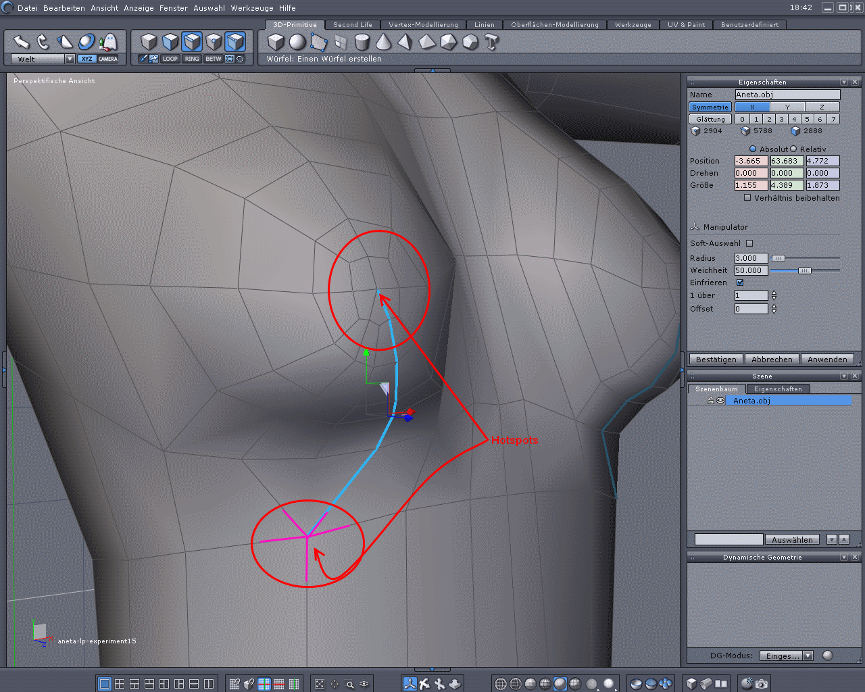Select the Relativ radio button
Viewport: 865px width, 692px height.
coord(793,149)
